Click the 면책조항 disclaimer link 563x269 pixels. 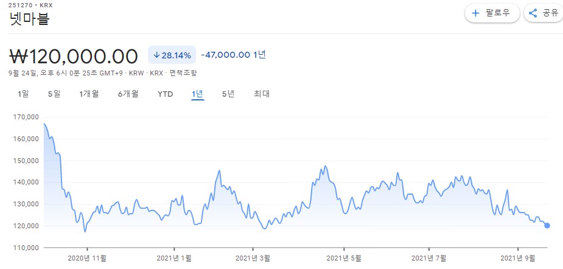[x=183, y=73]
